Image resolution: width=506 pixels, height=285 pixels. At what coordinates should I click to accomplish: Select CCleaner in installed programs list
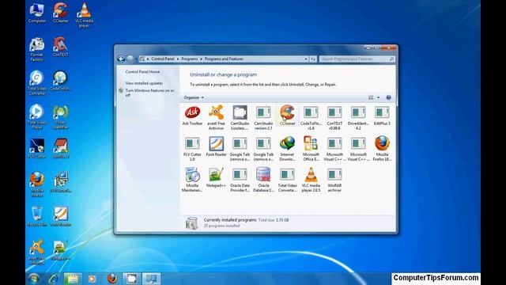point(287,116)
